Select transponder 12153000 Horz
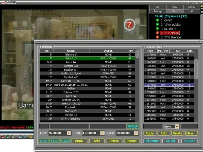The image size is (203, 152). click(x=169, y=115)
